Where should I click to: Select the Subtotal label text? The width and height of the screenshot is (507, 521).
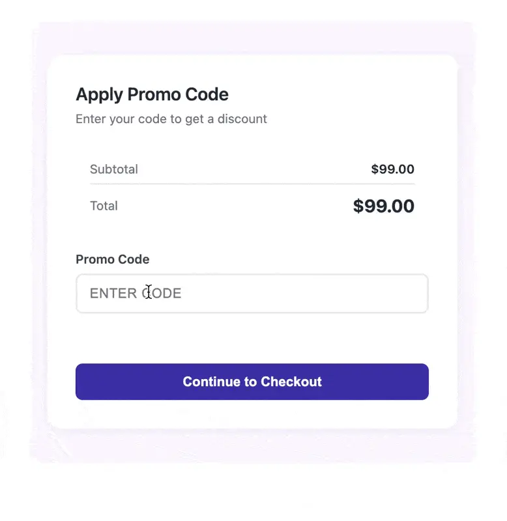[114, 169]
